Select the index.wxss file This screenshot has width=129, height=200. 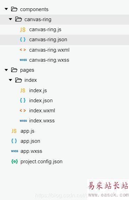coord(42,121)
